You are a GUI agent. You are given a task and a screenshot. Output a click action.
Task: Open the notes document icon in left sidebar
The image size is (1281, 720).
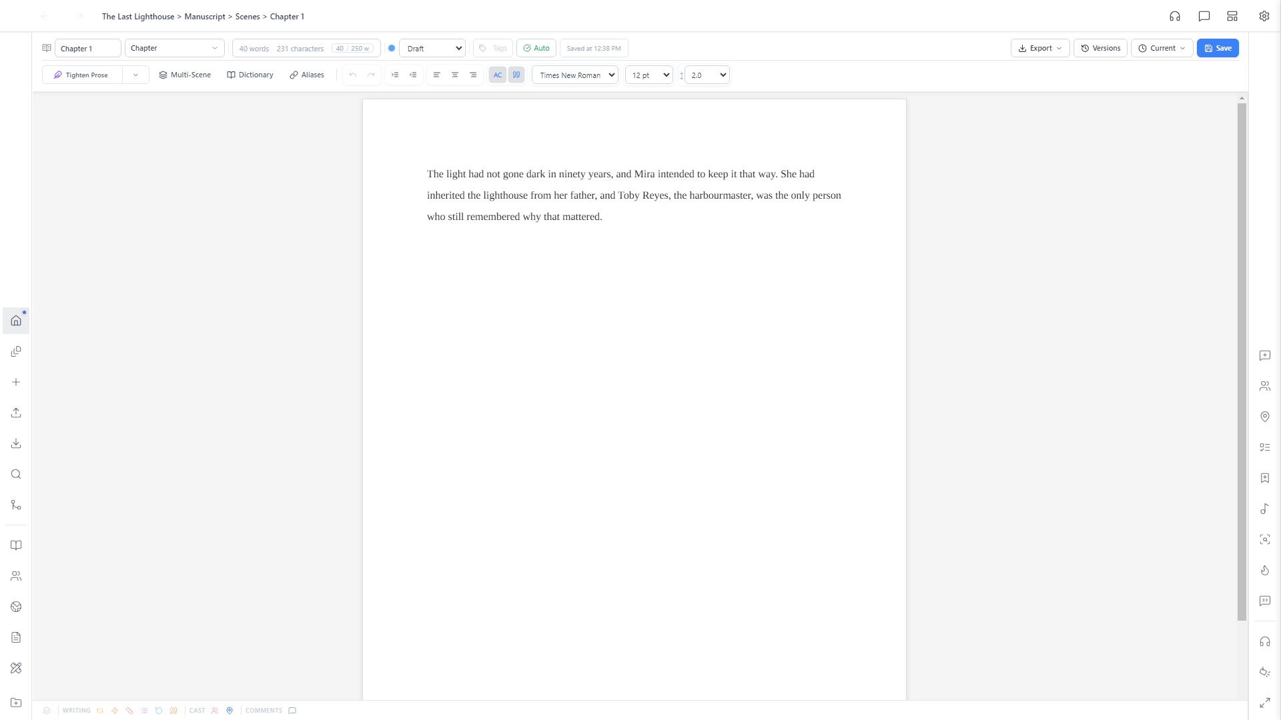pos(16,637)
